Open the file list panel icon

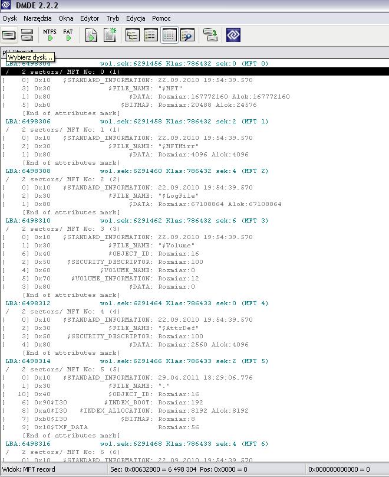click(151, 35)
